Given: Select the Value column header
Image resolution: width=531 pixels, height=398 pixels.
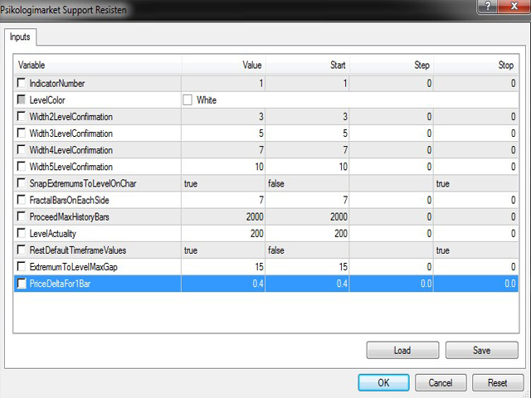Looking at the screenshot, I should pyautogui.click(x=223, y=65).
